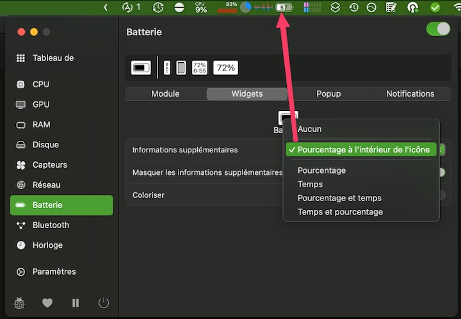The width and height of the screenshot is (461, 319).
Task: Click the bug report ladybug icon
Action: click(19, 303)
